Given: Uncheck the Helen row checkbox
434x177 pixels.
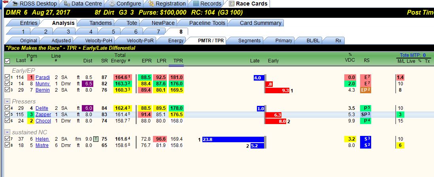Looking at the screenshot, I should click(8, 139).
